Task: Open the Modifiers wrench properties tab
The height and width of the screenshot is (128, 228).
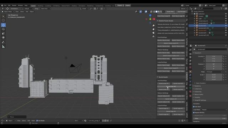Action: 190,75
